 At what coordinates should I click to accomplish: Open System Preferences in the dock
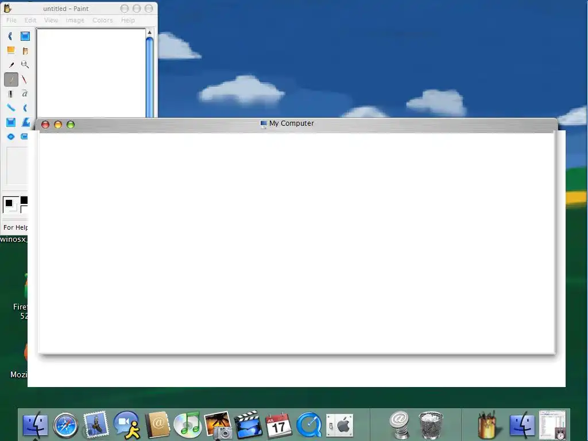(339, 425)
